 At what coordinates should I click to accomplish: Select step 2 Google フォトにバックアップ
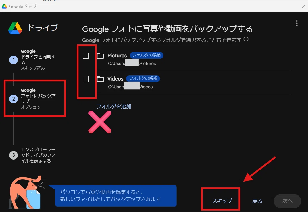click(32, 99)
